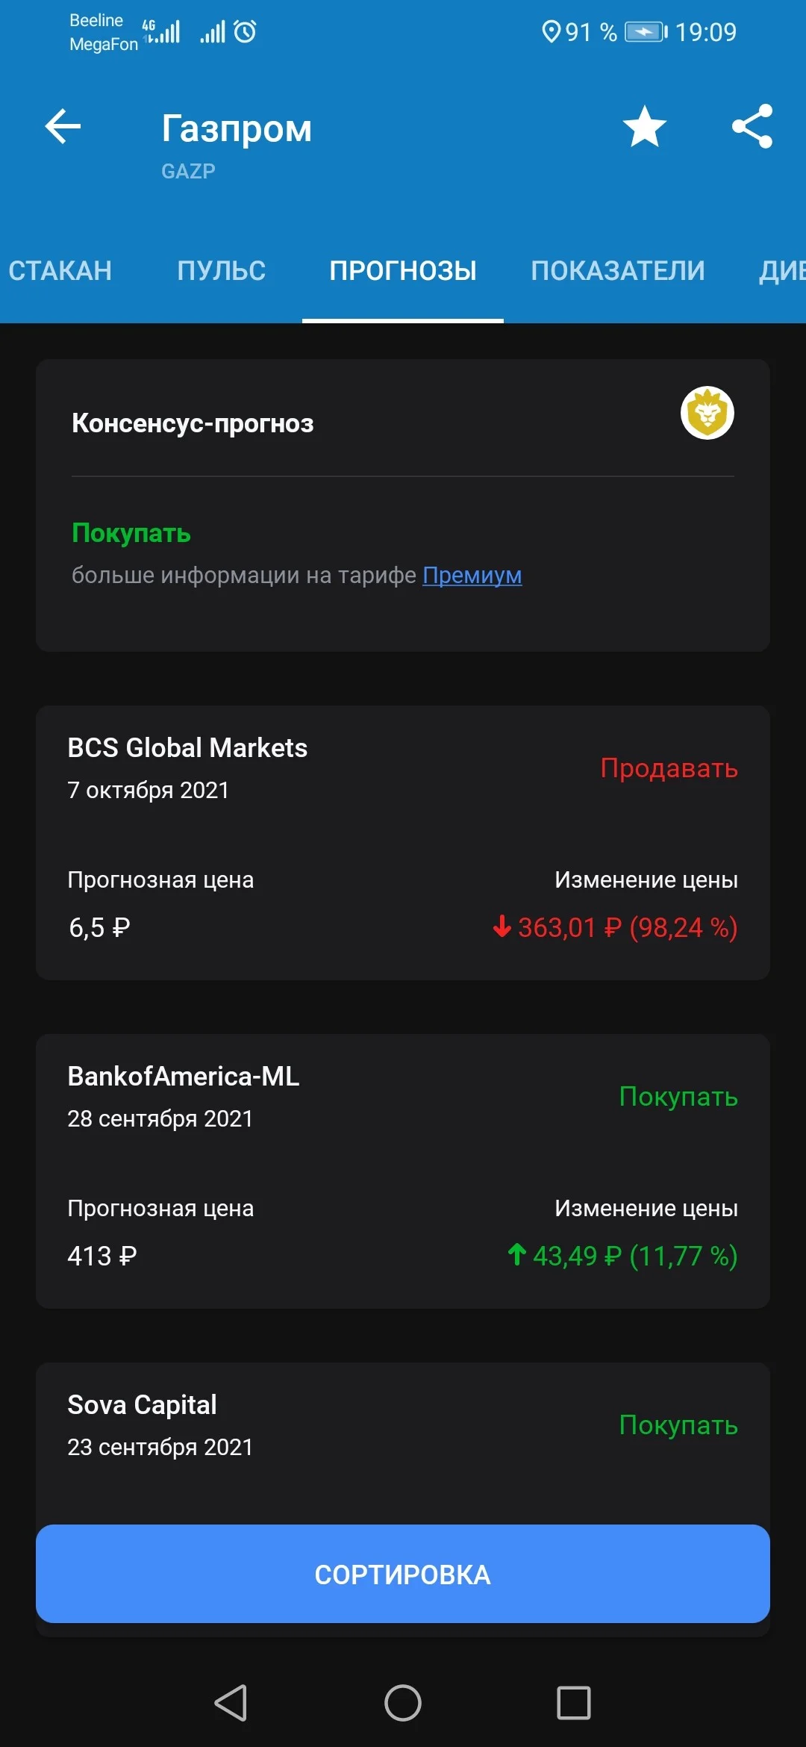The height and width of the screenshot is (1747, 806).
Task: Select the Прогнозы tab
Action: pyautogui.click(x=403, y=270)
